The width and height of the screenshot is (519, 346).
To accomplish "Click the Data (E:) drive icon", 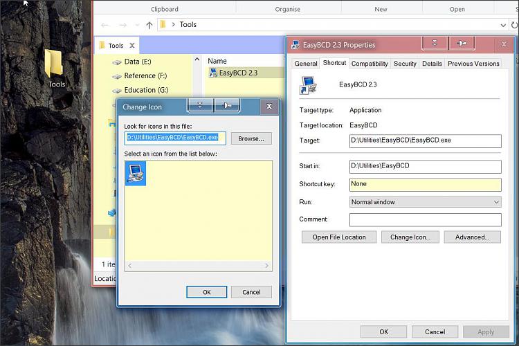I will [116, 62].
